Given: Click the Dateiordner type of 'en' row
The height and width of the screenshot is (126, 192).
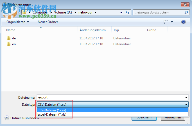Looking at the screenshot, I should pyautogui.click(x=122, y=44).
